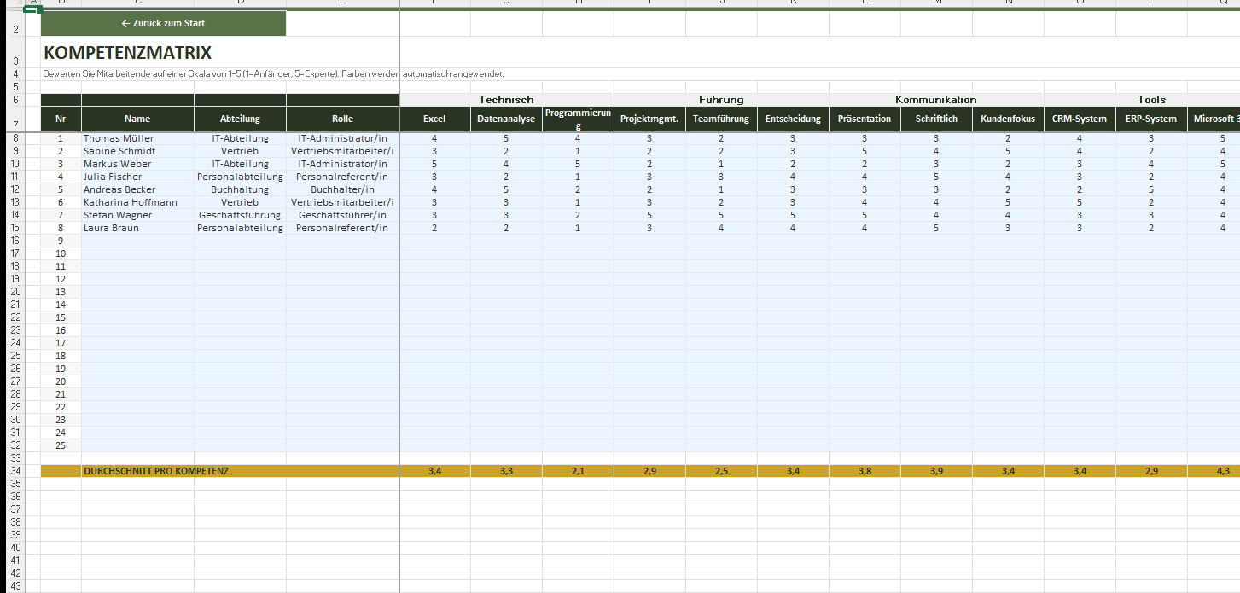Select Sabine Schmidt's department cell
The image size is (1240, 593).
pyautogui.click(x=240, y=151)
